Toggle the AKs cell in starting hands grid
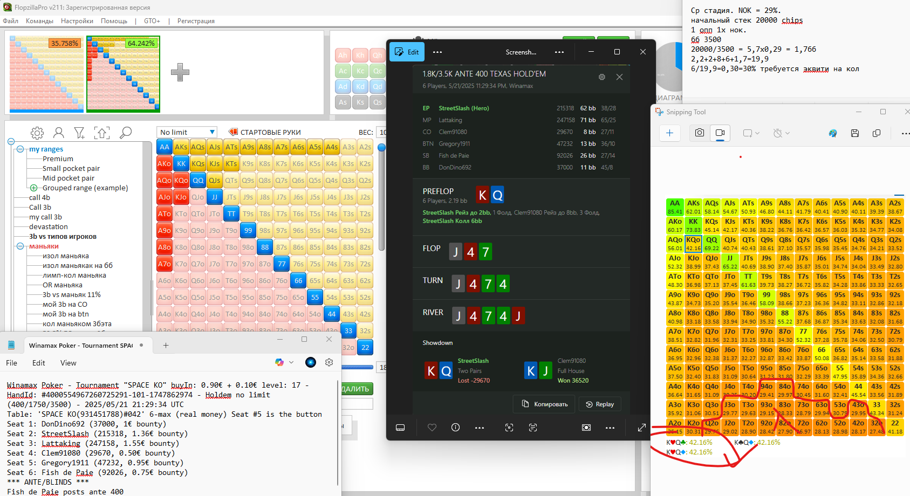Screen dimensions: 910x496 (x=181, y=147)
